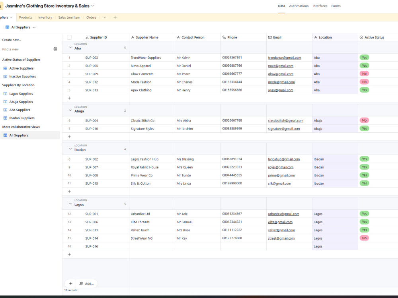Click bottom bar plus add record button
The height and width of the screenshot is (298, 398).
[70, 284]
